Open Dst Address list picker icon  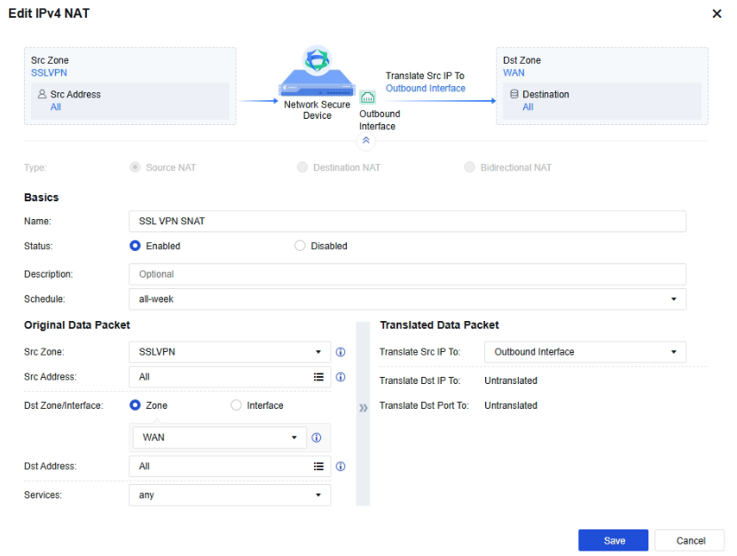318,466
